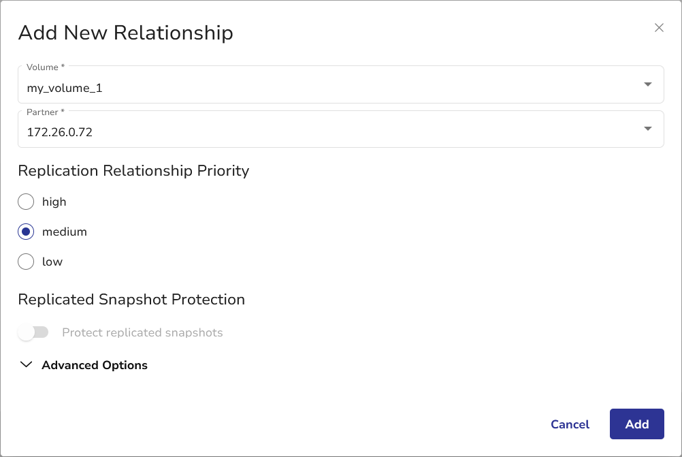Open the Partner dropdown arrow

tap(647, 129)
